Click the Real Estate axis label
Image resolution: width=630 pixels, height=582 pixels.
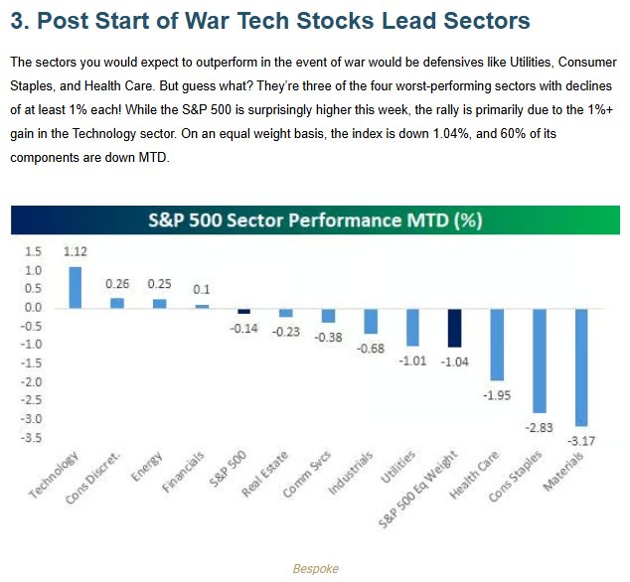coord(270,472)
